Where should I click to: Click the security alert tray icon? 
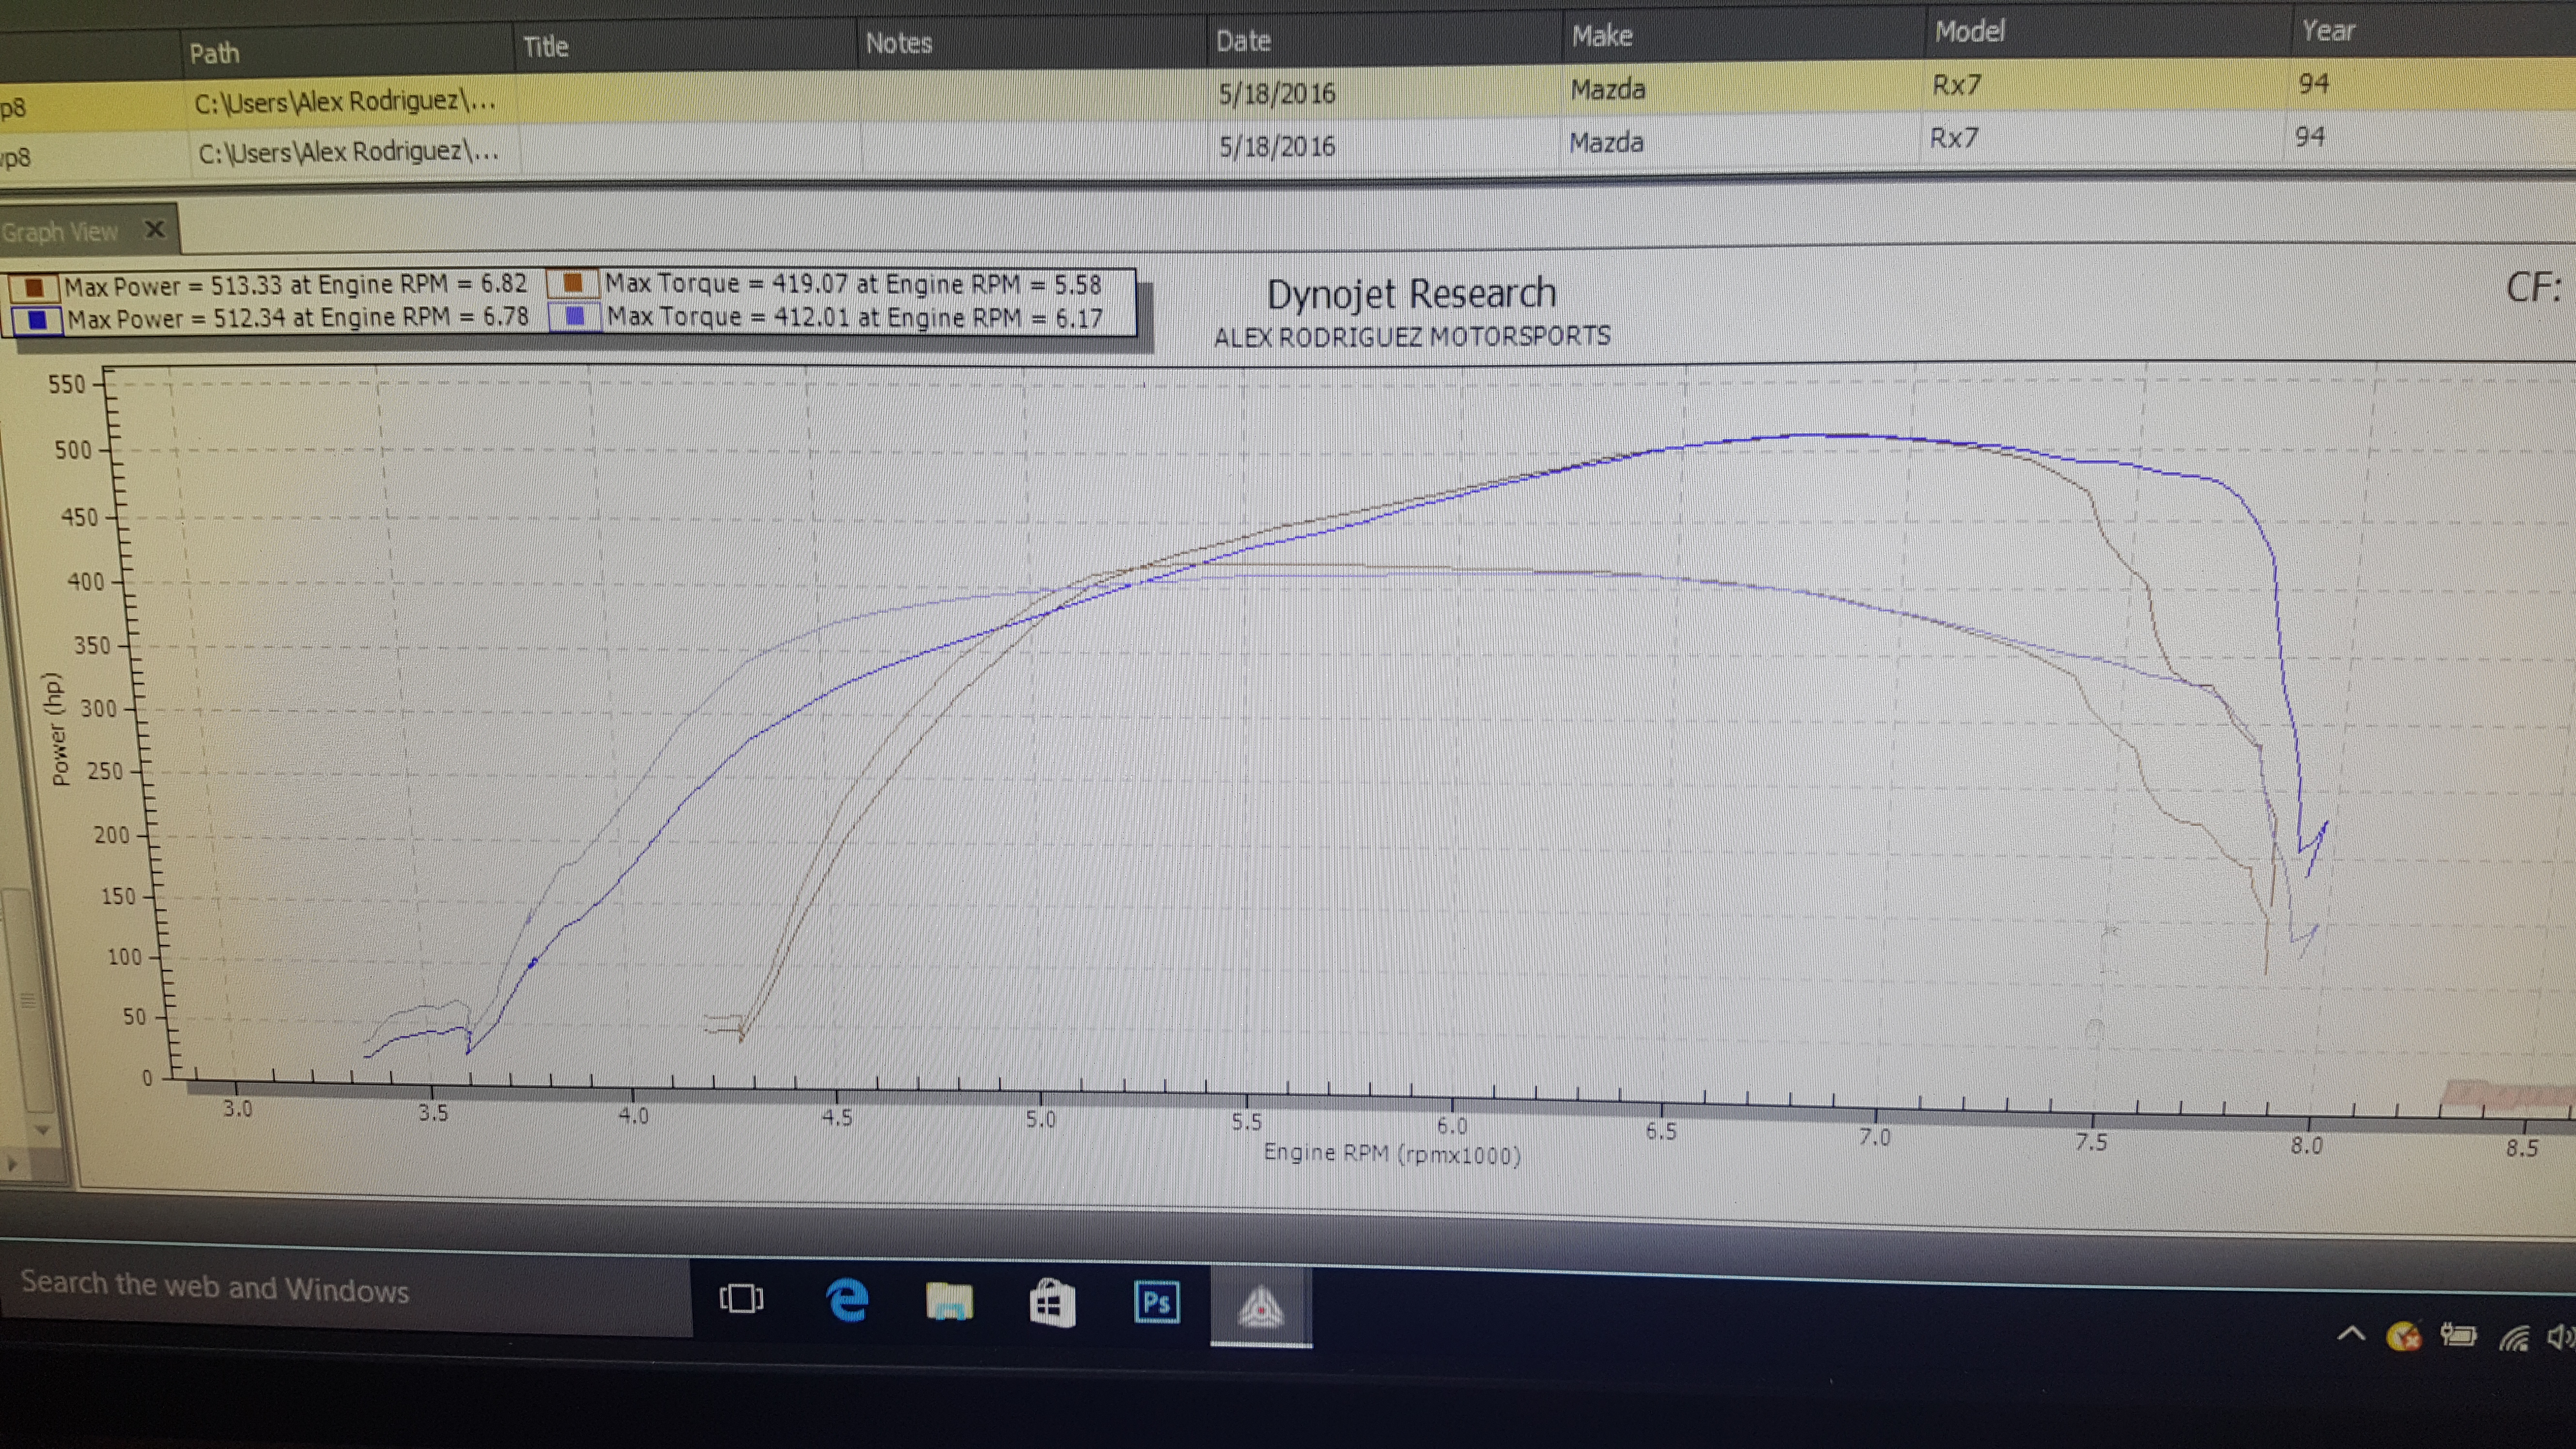point(2403,1335)
